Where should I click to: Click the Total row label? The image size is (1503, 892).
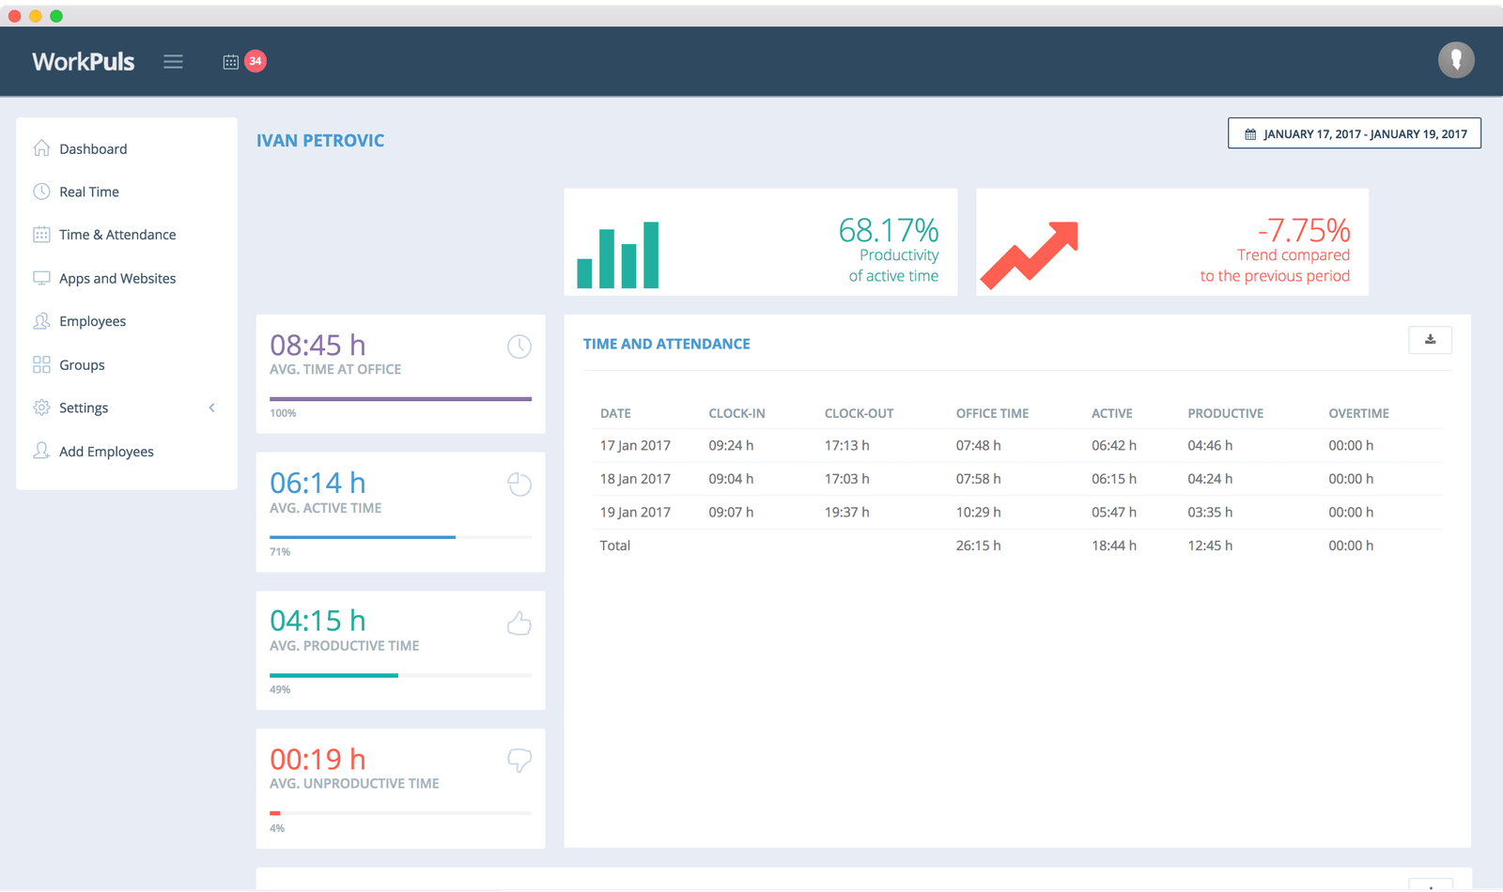coord(615,546)
